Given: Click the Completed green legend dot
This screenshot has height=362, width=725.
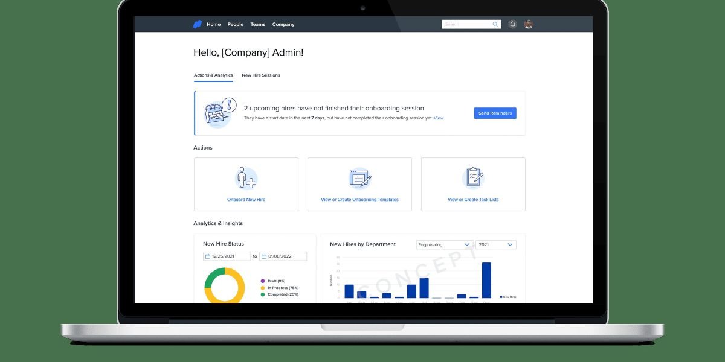Looking at the screenshot, I should [x=263, y=294].
